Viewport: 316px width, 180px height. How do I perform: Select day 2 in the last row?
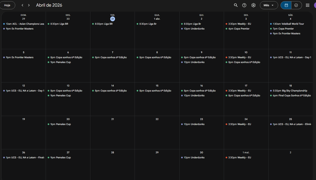[290, 153]
